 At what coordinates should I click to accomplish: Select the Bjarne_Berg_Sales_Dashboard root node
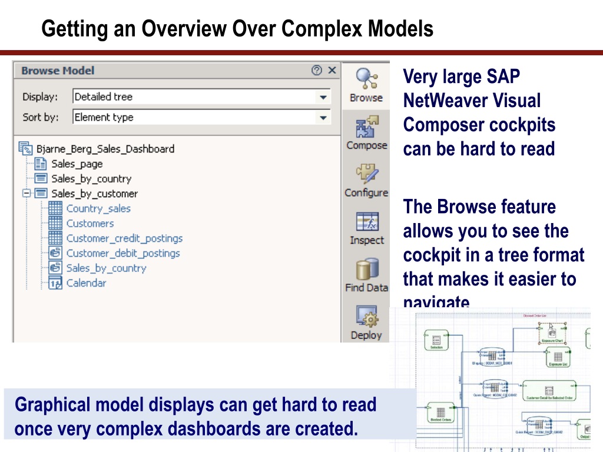point(105,149)
